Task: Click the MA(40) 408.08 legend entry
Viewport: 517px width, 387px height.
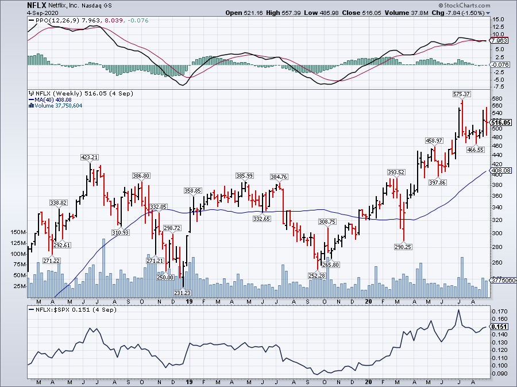Action: click(x=53, y=99)
